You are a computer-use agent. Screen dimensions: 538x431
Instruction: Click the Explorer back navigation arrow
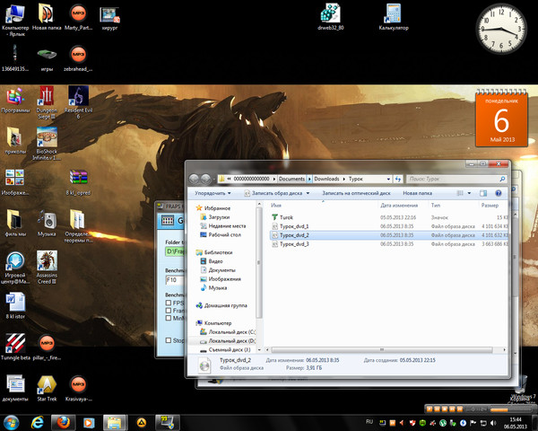(x=195, y=179)
